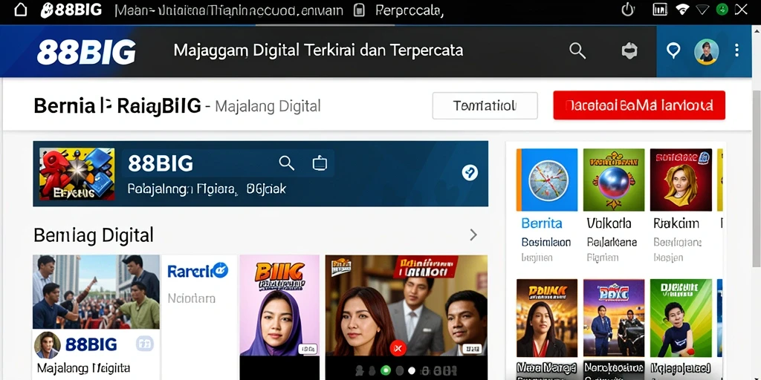The width and height of the screenshot is (761, 380).
Task: Open the BIIG hijab woman magazine cover
Action: [279, 305]
